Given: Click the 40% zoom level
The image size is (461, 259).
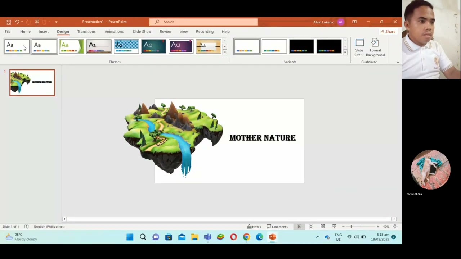Looking at the screenshot, I should (x=386, y=227).
